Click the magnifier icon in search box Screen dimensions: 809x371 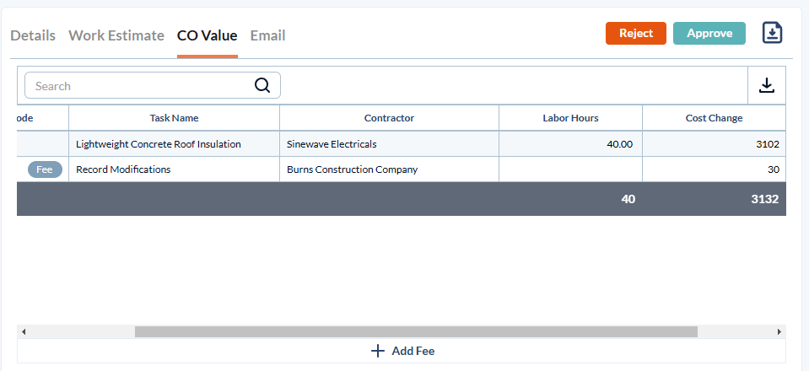point(262,85)
